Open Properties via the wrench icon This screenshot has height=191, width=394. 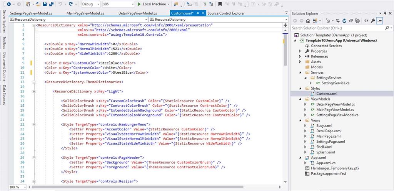pos(373,21)
